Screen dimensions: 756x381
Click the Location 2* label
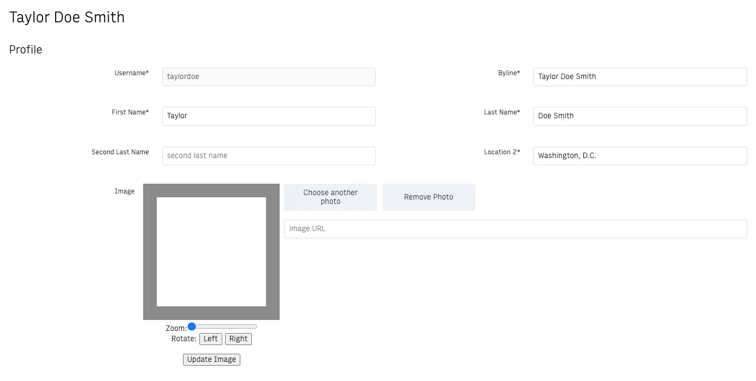click(x=502, y=152)
